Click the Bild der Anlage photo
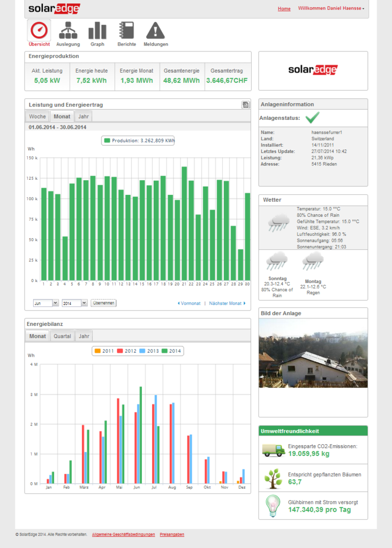Viewport: 392px width, 548px height. 313,354
